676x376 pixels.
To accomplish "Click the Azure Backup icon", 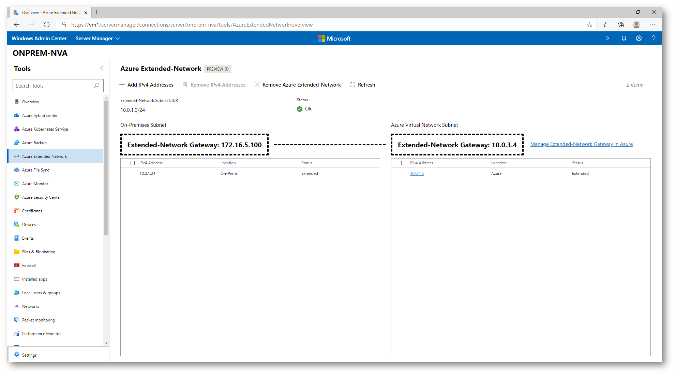I will tap(17, 142).
